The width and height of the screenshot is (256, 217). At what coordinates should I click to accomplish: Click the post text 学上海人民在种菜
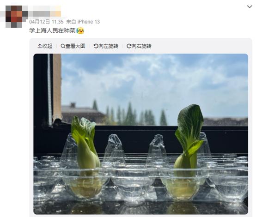click(52, 30)
